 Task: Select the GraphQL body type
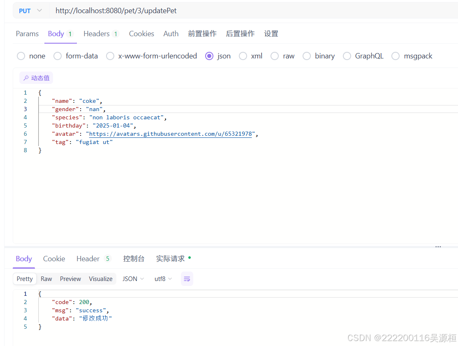click(x=363, y=56)
